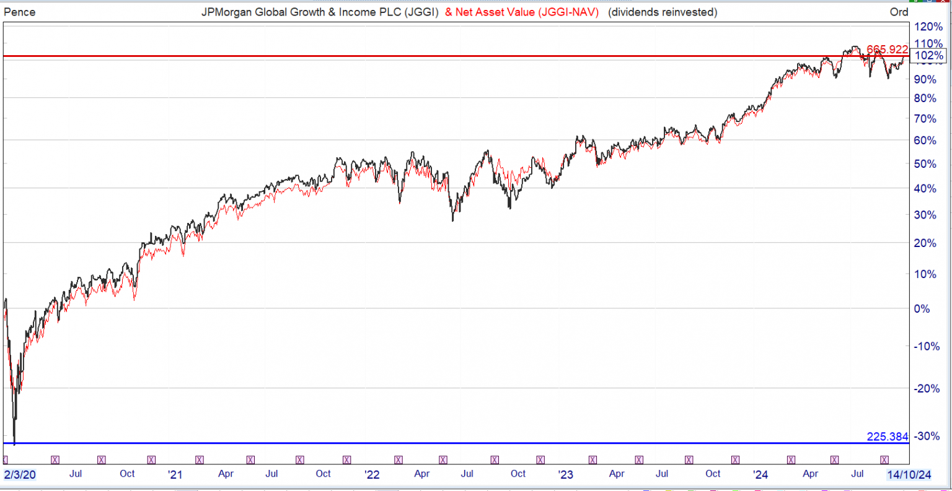Screen dimensions: 952x491
Task: Click the ex-dividend marker beneath Oct 2022
Action: pyautogui.click(x=539, y=459)
